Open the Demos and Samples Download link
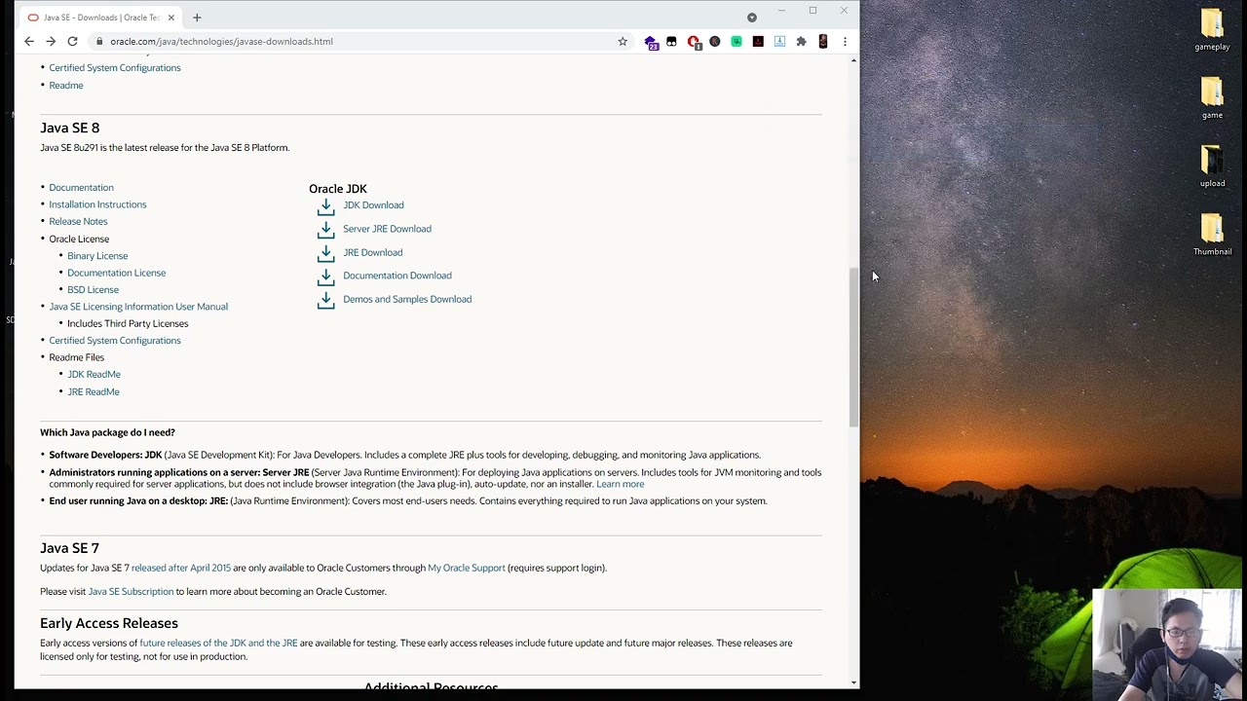 [407, 299]
